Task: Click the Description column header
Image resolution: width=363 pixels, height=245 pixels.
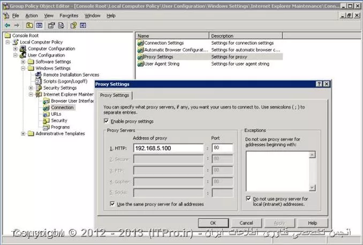Action: (x=246, y=36)
